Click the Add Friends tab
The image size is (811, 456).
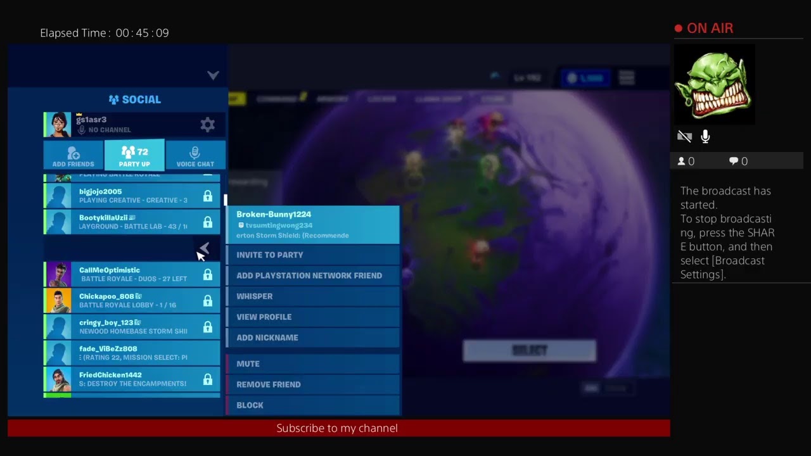[x=73, y=155]
